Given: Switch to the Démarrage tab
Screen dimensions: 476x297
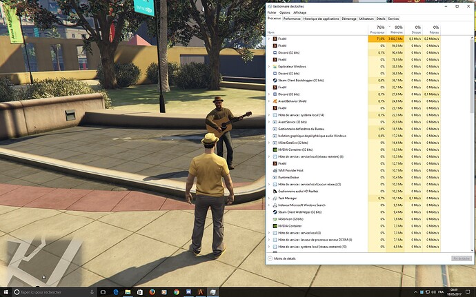Looking at the screenshot, I should tap(349, 19).
